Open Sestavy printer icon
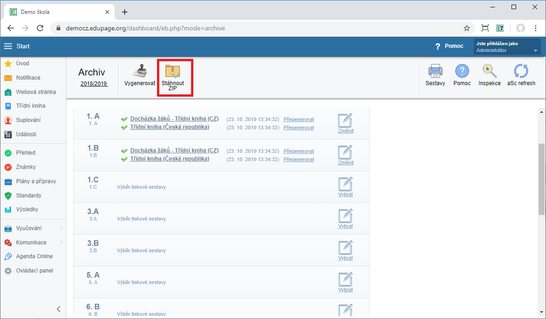546x319 pixels. pyautogui.click(x=435, y=71)
